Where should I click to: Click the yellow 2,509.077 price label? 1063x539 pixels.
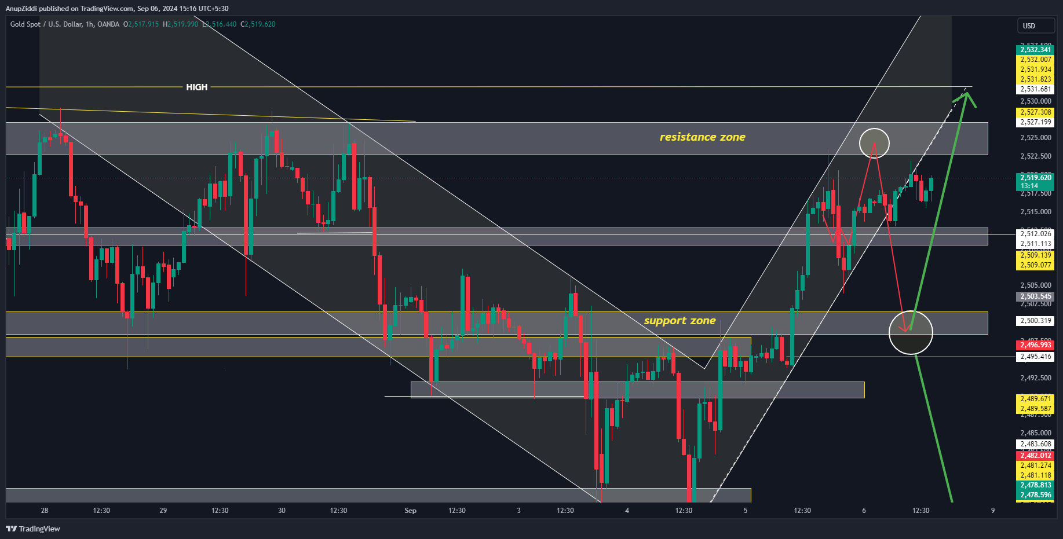coord(1035,265)
